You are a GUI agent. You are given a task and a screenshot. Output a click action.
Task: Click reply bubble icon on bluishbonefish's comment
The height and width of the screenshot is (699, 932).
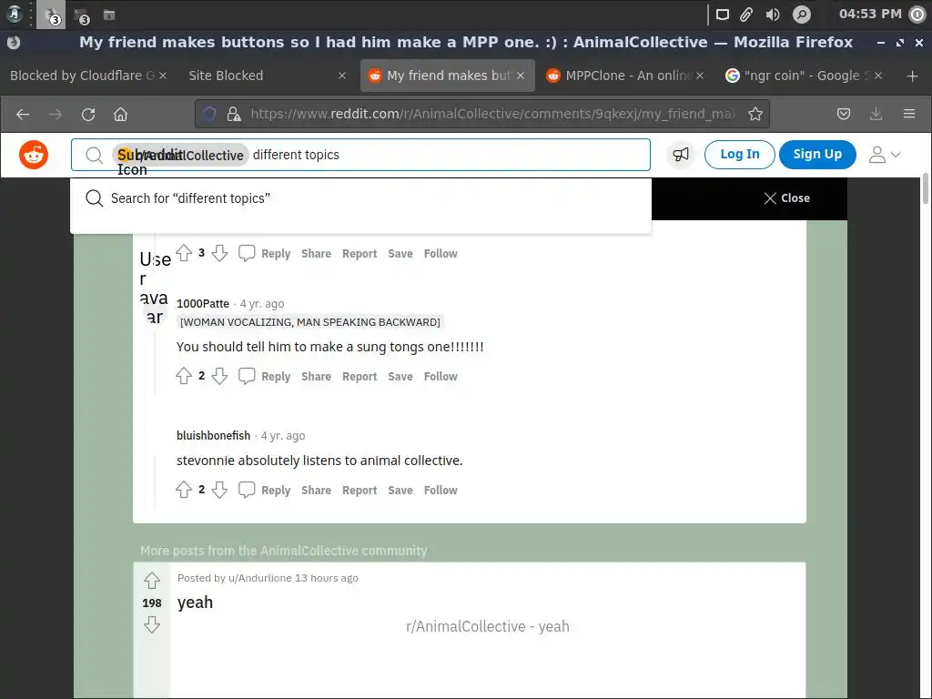[247, 490]
